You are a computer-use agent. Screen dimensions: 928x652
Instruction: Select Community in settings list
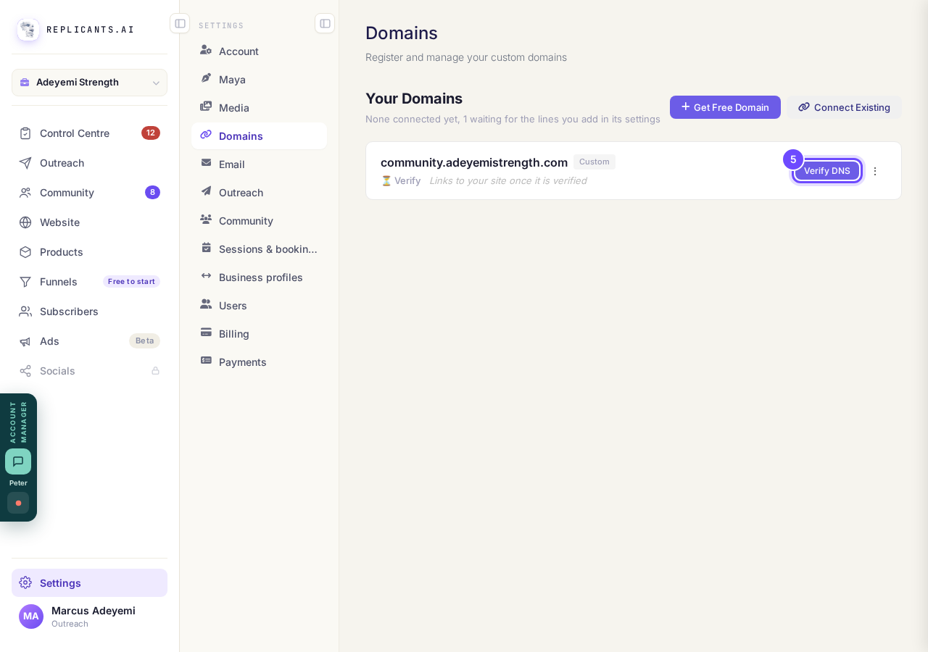point(259,220)
